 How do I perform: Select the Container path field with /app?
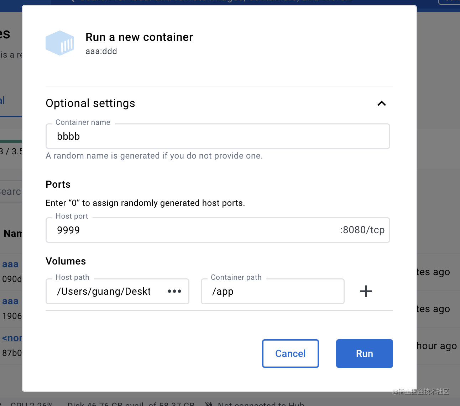(272, 292)
